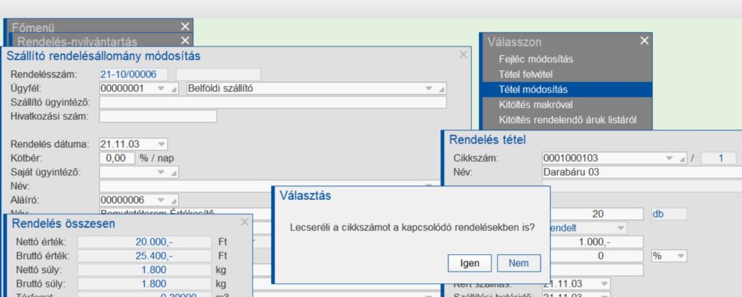Close the Rendelés összesen panel
The width and height of the screenshot is (742, 297).
[x=245, y=222]
